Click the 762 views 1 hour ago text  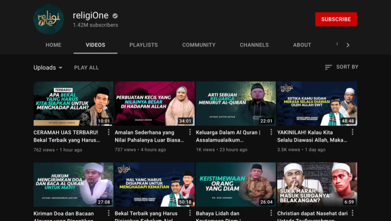[x=58, y=150]
